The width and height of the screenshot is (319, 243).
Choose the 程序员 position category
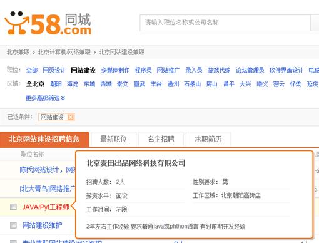click(x=143, y=70)
